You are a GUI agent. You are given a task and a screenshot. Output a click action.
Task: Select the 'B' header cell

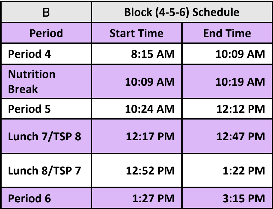coord(46,12)
